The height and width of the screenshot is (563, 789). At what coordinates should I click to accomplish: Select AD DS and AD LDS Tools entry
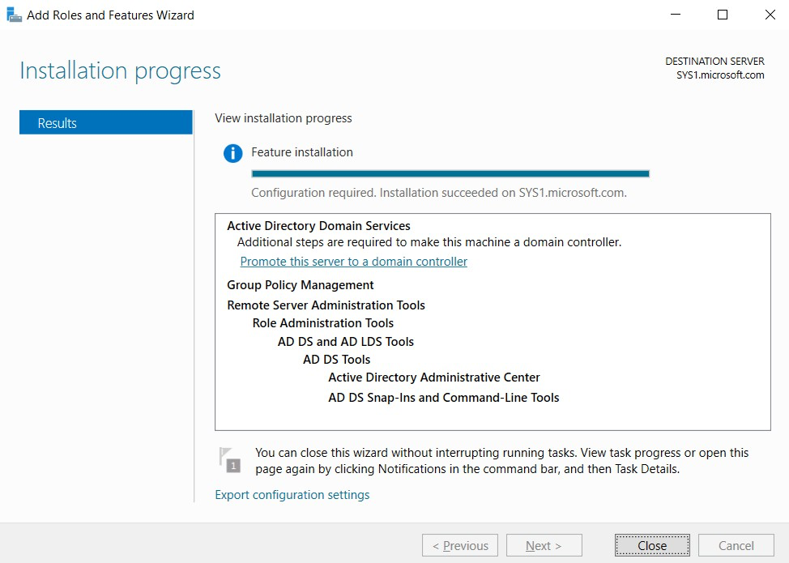tap(346, 342)
